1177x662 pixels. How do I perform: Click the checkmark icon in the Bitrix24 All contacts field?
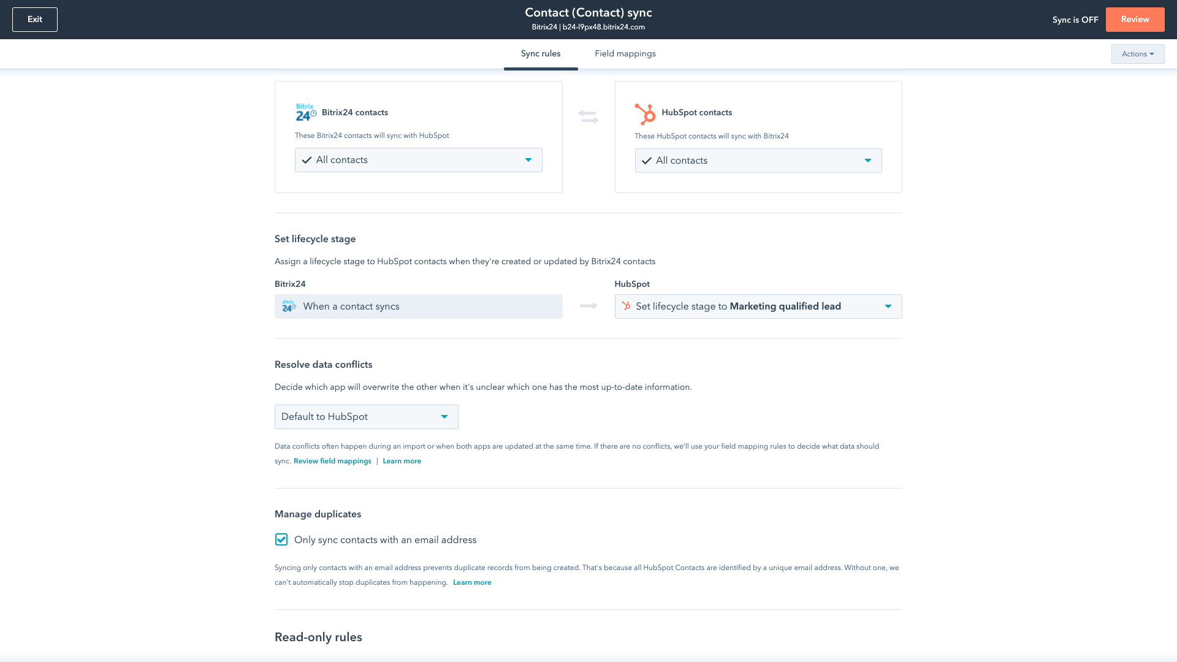(307, 159)
